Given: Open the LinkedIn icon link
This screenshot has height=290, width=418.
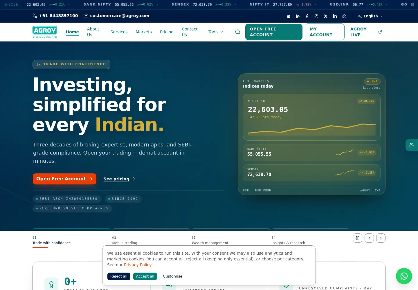Looking at the screenshot, I should (335, 16).
